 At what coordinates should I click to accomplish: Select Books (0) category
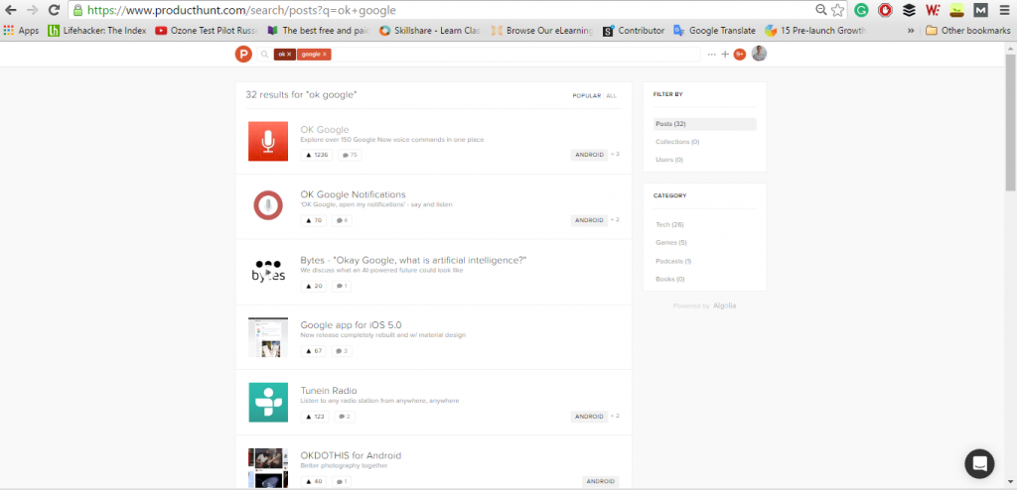click(669, 280)
